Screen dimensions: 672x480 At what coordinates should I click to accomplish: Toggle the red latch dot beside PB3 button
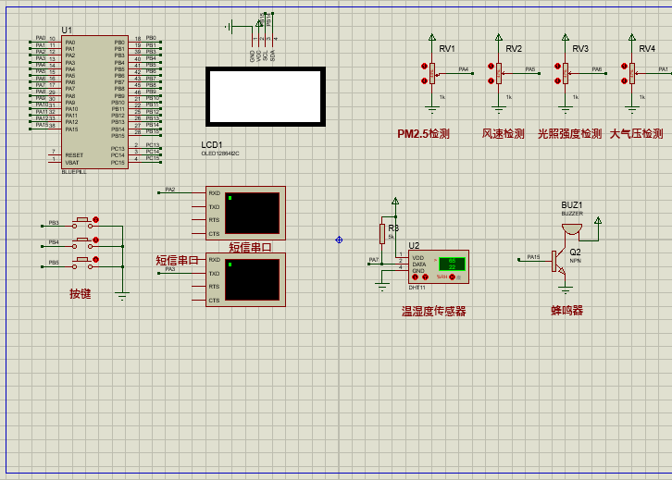(96, 220)
